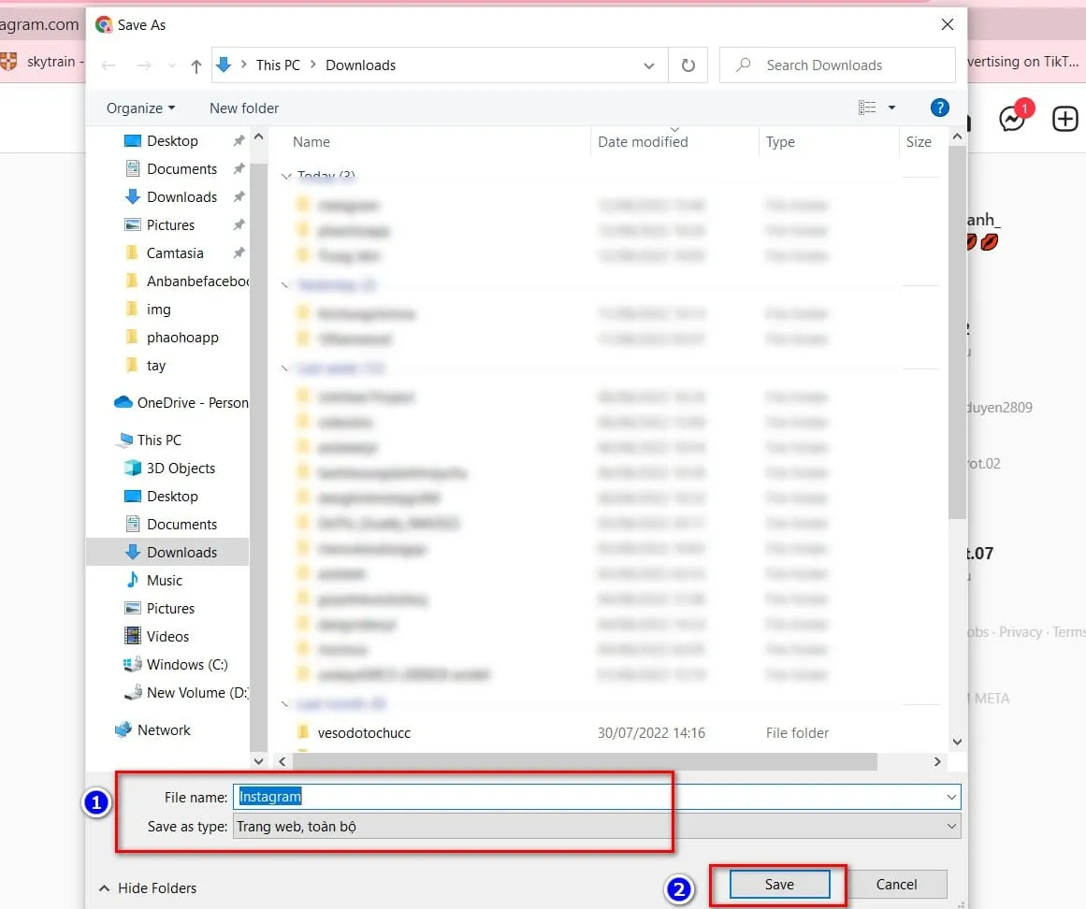Open Network at the bottom of the sidebar

164,729
